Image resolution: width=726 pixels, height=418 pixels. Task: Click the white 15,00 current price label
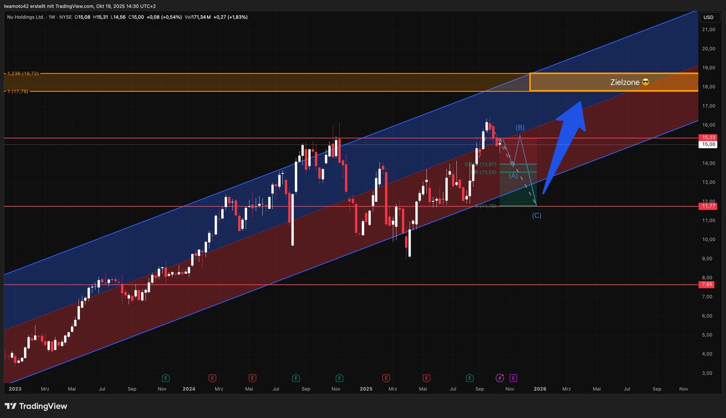709,145
